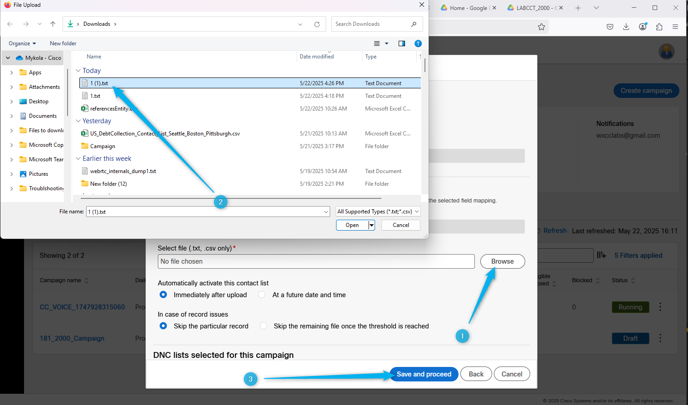Toggle the preview pane icon
This screenshot has height=405, width=688.
pyautogui.click(x=401, y=43)
